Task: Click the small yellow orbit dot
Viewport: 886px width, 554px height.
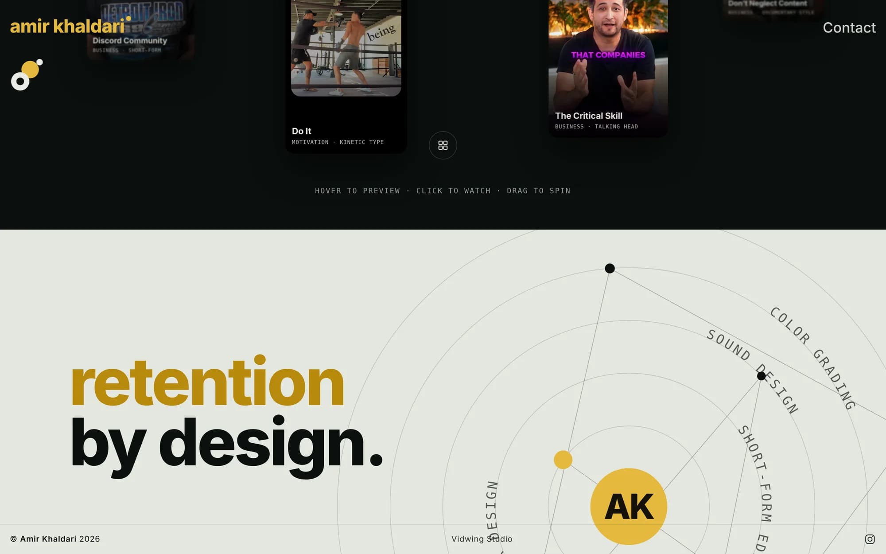Action: 563,460
